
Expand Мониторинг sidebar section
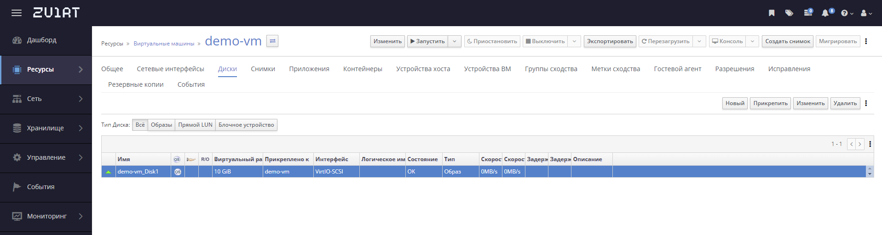[x=46, y=217]
